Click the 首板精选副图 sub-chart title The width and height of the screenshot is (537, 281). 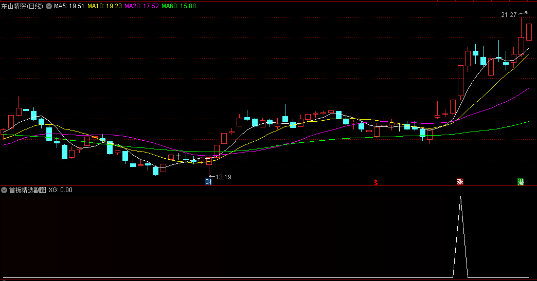[27, 190]
